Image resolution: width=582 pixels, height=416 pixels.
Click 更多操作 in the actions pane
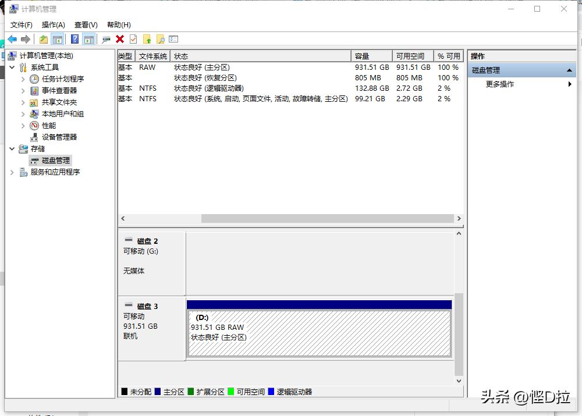pos(500,84)
